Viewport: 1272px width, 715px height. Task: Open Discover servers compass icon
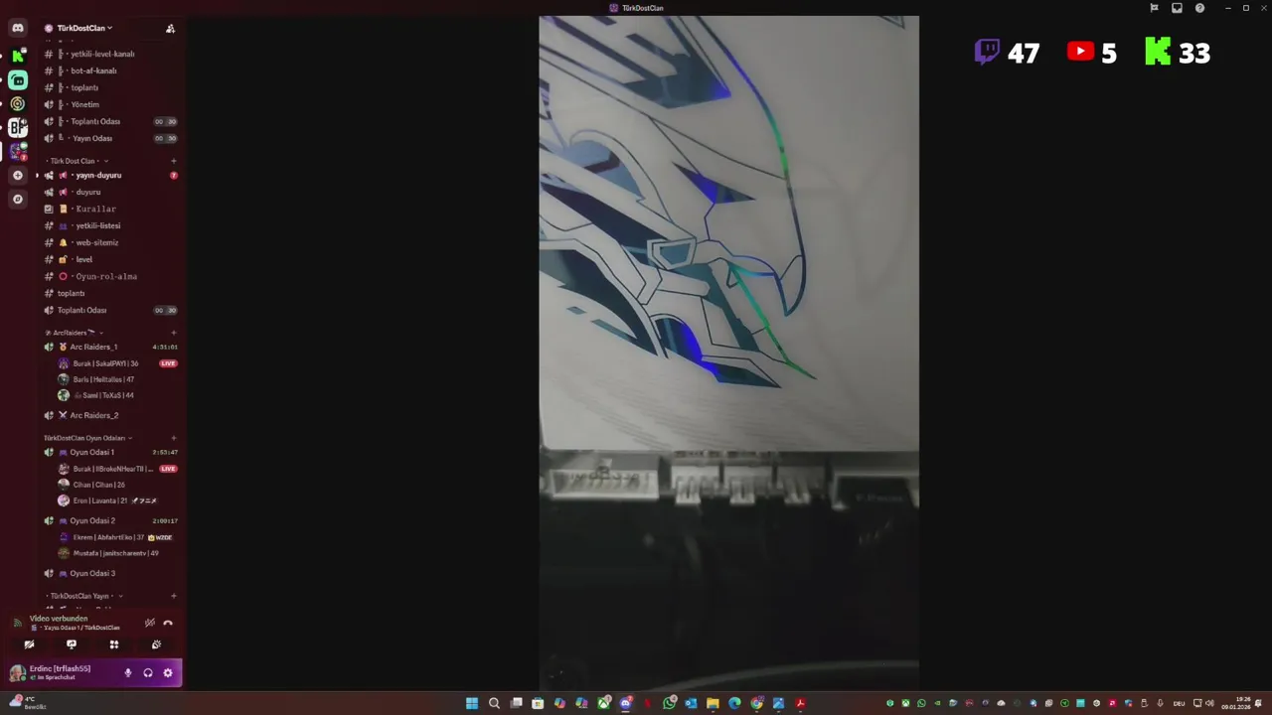coord(17,200)
